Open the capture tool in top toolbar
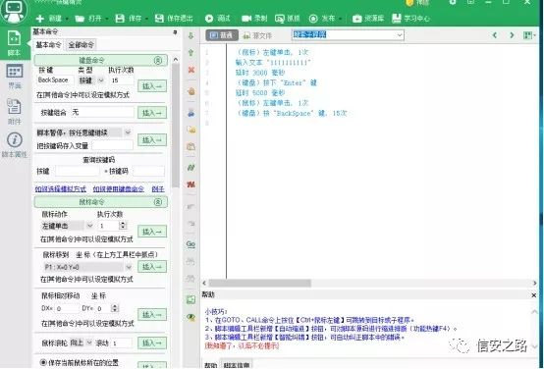The height and width of the screenshot is (369, 544). (x=288, y=19)
